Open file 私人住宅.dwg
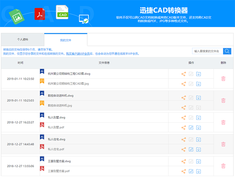235x177 pixels. coord(56,139)
